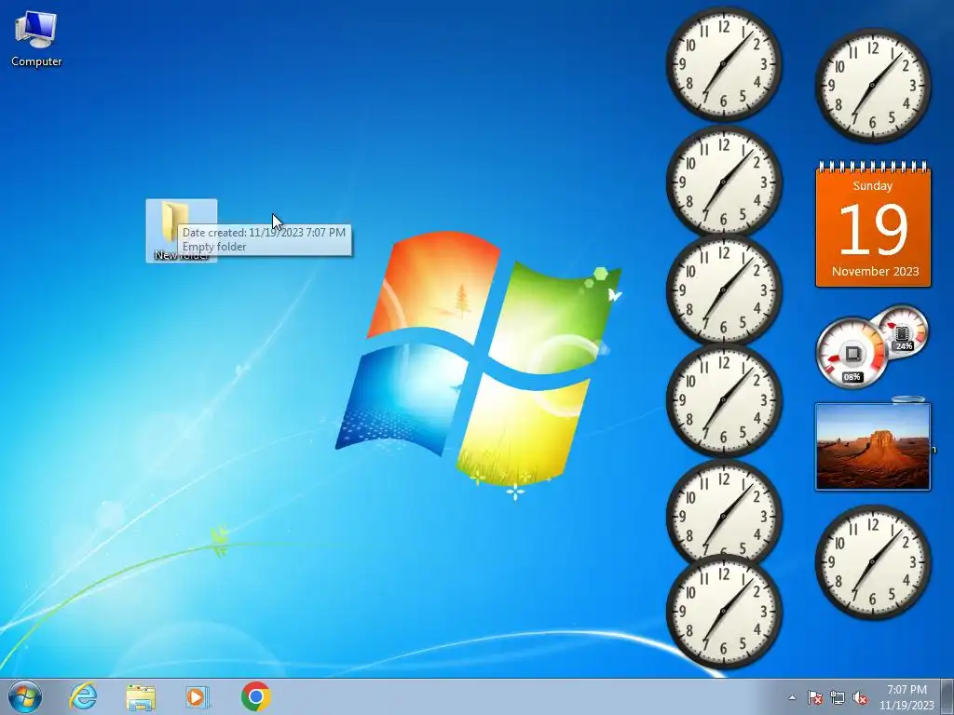This screenshot has width=954, height=715.
Task: Click the CPU meter dial showing 08%
Action: pyautogui.click(x=852, y=353)
